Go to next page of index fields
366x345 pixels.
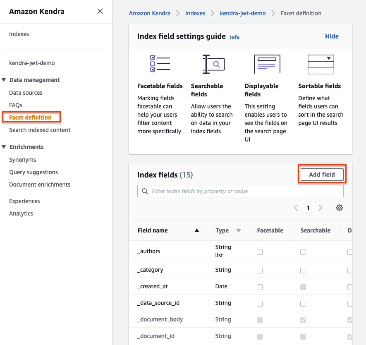tap(321, 208)
